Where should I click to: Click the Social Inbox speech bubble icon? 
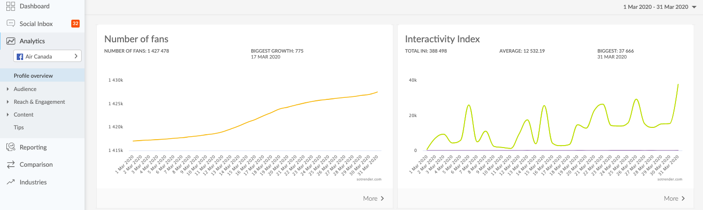point(10,24)
